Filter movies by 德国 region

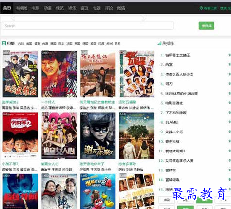tap(85, 44)
